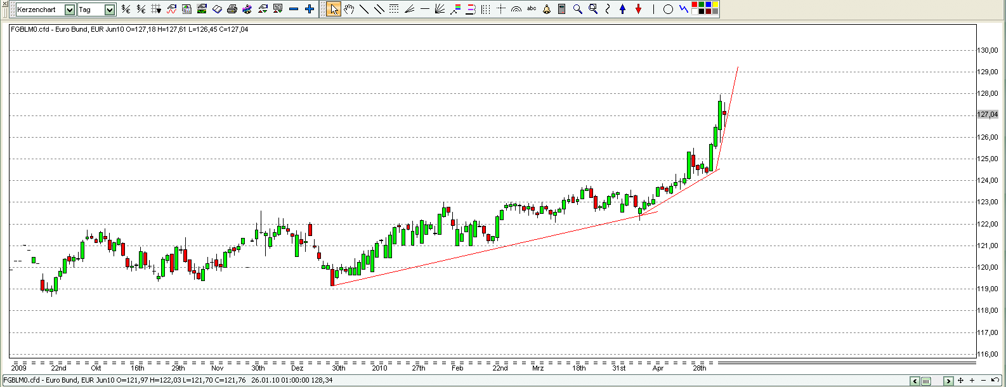Select the trend line drawing tool
The image size is (1006, 387).
point(363,9)
